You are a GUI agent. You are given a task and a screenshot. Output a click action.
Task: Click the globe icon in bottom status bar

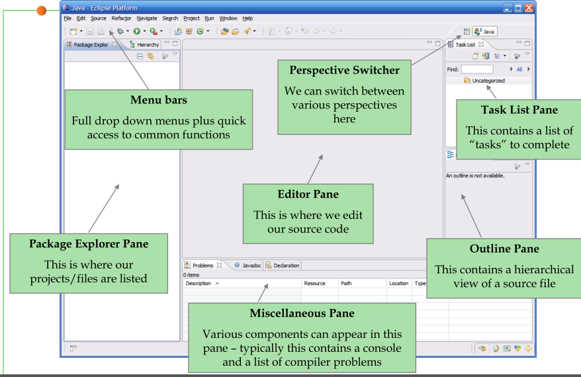tap(496, 349)
